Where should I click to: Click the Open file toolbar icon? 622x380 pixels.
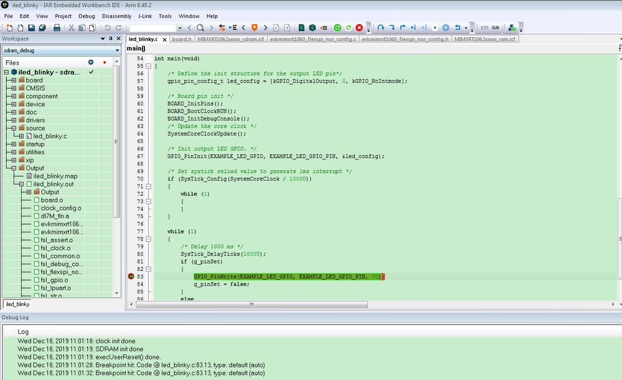click(20, 28)
